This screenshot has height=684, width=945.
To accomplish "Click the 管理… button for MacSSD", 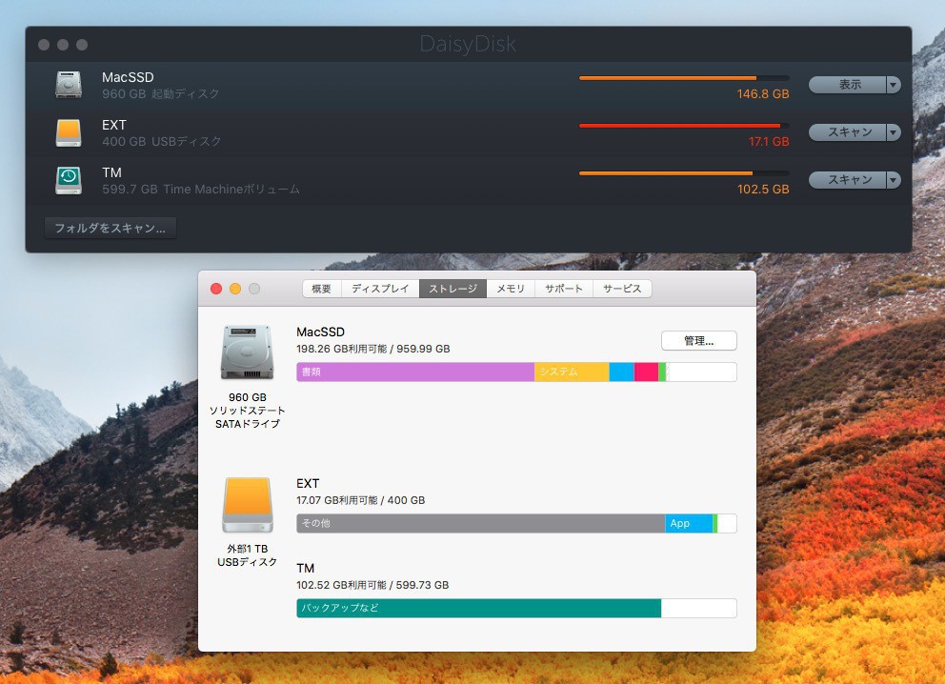I will click(x=698, y=341).
